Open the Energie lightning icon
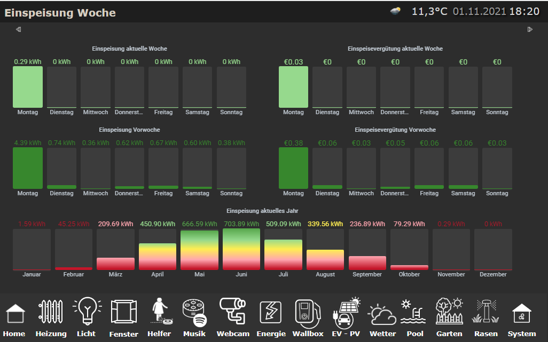 tap(270, 313)
